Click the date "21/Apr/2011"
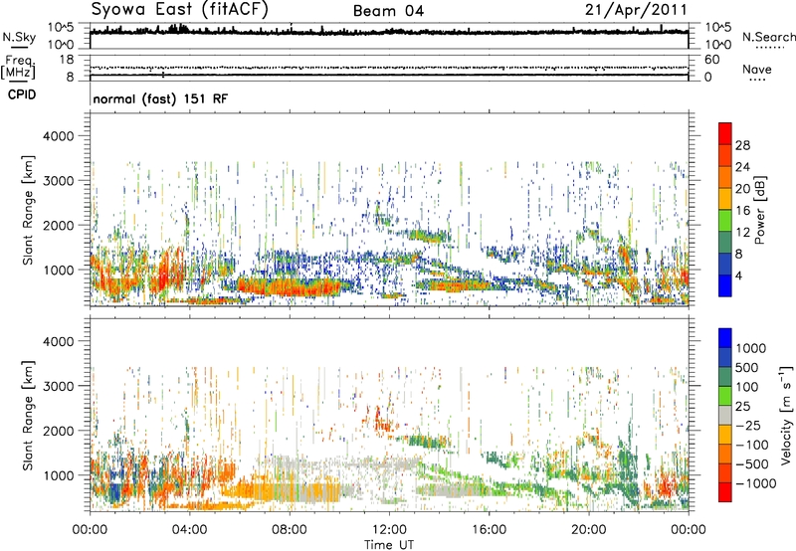Image resolution: width=796 pixels, height=551 pixels. [636, 10]
